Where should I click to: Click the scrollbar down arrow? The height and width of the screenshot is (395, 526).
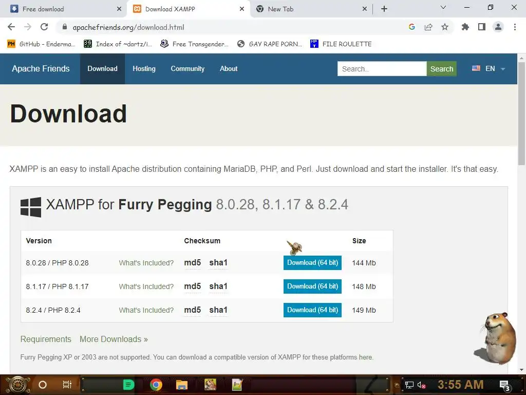[x=521, y=370]
